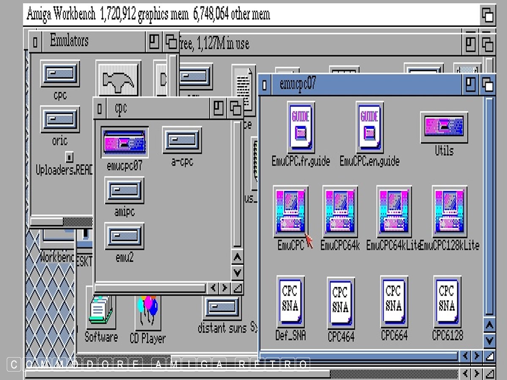Select the CPC6128 snapshot file
The image size is (507, 380).
447,301
